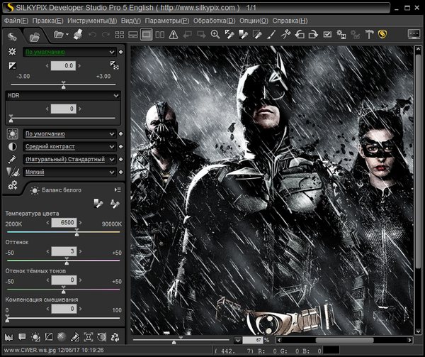Open the Файл(F) menu
Viewport: 425px width, 357px height.
tap(15, 21)
